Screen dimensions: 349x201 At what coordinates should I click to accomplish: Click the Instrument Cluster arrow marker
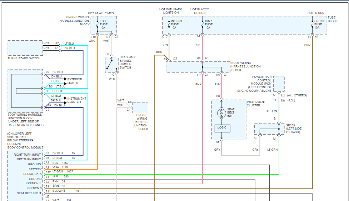pyautogui.click(x=65, y=98)
